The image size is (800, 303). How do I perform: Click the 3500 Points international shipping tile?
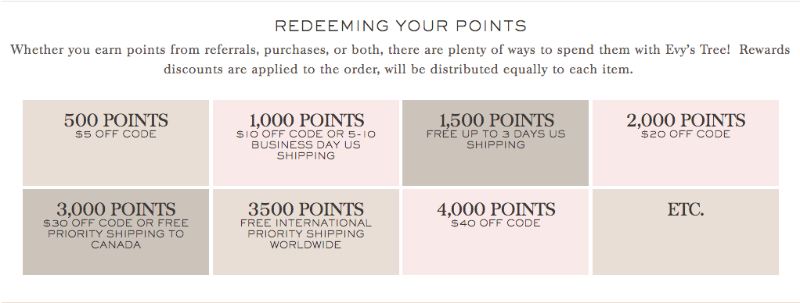pyautogui.click(x=306, y=232)
